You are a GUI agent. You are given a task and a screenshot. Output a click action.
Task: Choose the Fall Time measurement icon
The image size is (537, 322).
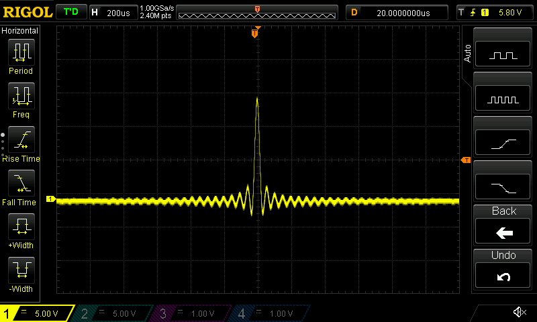coord(21,183)
